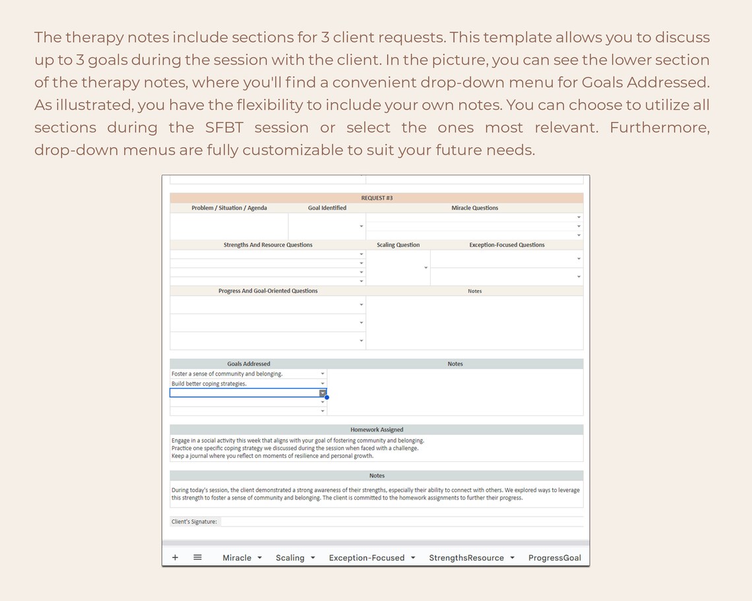Open the top Exception-Focused Questions dropdown
752x601 pixels.
pos(579,258)
